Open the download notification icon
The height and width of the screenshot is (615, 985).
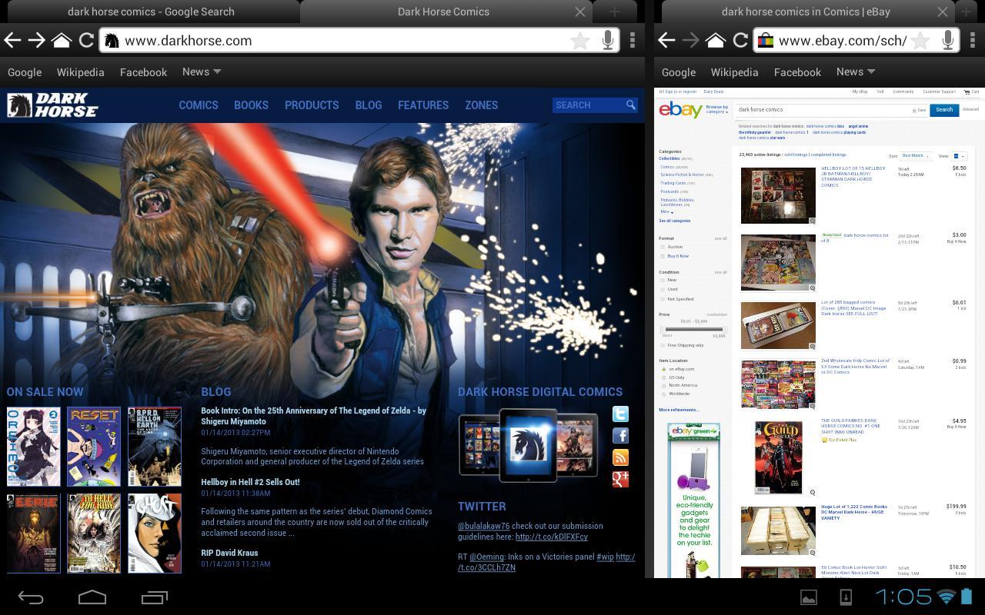coord(845,597)
